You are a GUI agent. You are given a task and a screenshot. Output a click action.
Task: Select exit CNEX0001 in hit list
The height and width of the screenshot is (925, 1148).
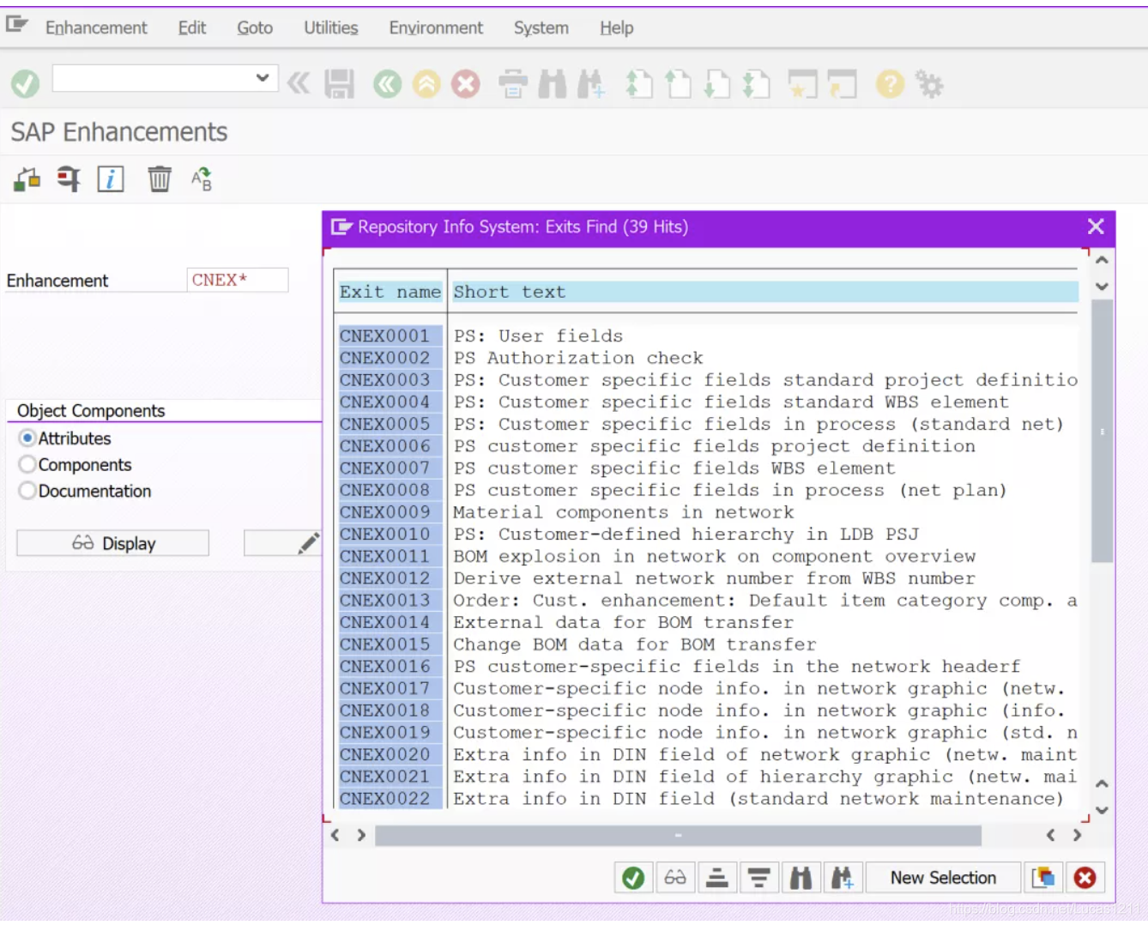(x=390, y=336)
